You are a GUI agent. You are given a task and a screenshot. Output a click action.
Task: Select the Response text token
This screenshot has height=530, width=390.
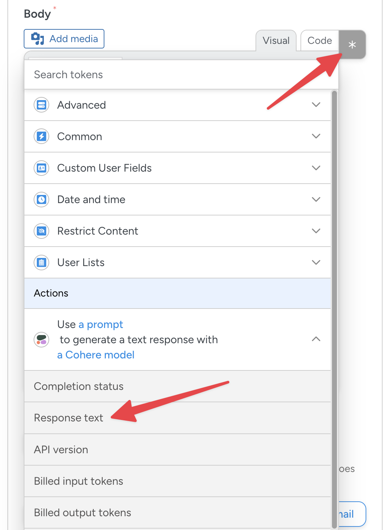click(69, 418)
